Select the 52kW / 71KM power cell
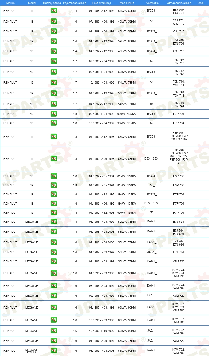Image resolution: width=209 pixels, height=356 pixels. coord(127,222)
